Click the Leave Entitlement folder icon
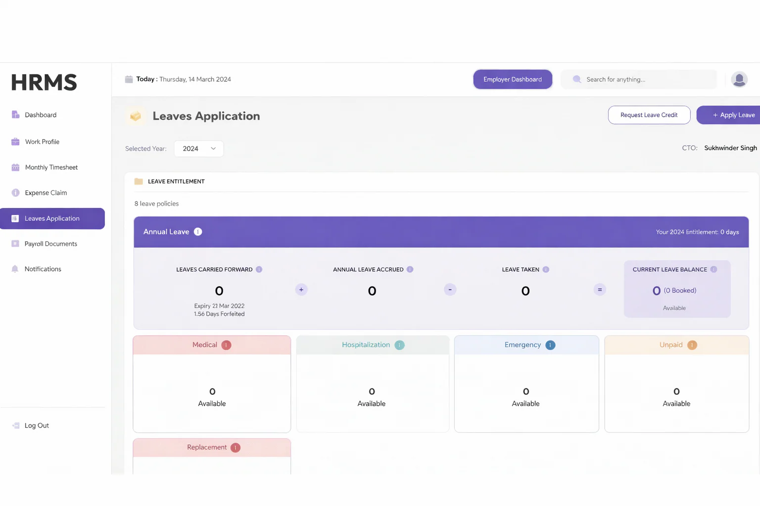This screenshot has height=506, width=760. [x=139, y=181]
